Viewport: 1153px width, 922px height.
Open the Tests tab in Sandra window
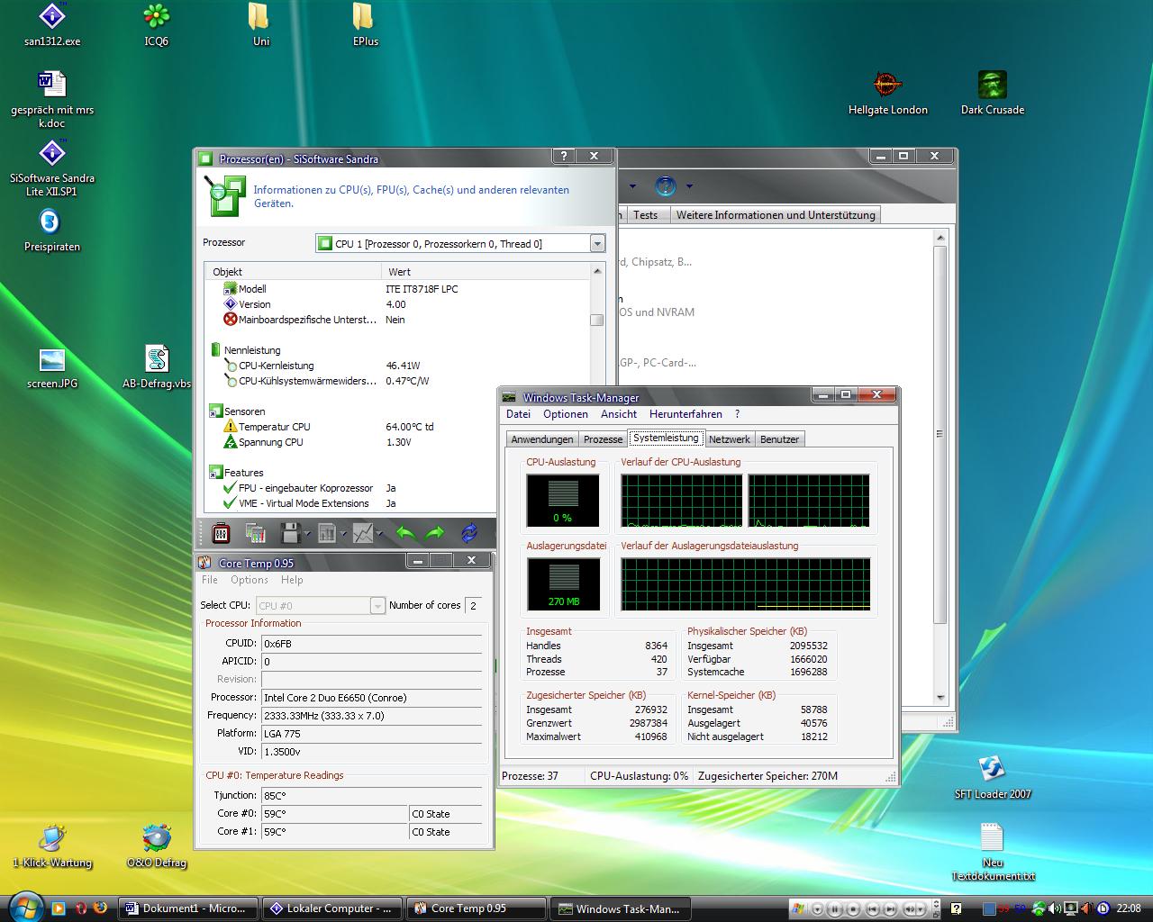[x=645, y=215]
